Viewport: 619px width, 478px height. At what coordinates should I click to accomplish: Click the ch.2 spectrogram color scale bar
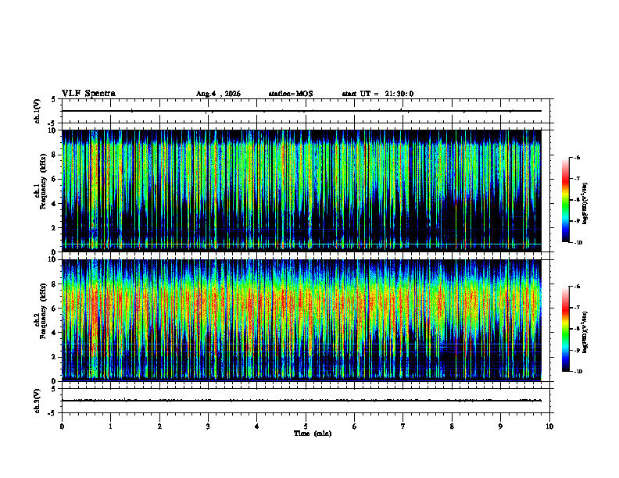pos(565,329)
